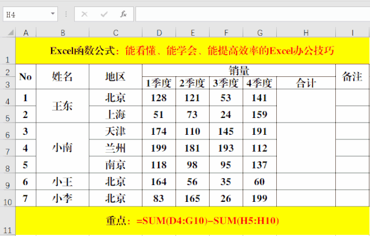This screenshot has height=236, width=370.
Task: Select row 1 header
Action: tap(8, 51)
